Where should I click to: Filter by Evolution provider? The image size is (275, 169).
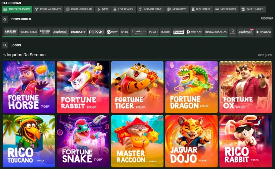click(x=263, y=32)
